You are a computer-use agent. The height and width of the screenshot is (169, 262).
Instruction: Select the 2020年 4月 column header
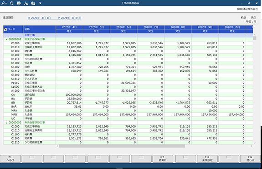click(x=69, y=27)
